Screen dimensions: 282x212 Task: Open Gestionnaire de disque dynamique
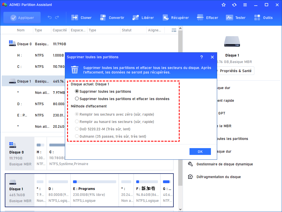coord(225,164)
